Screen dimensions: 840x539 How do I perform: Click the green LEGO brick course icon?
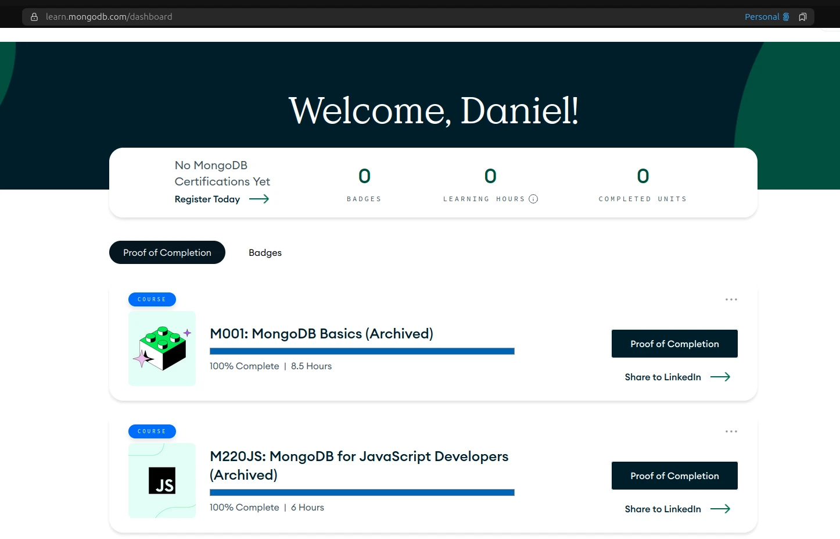point(161,348)
